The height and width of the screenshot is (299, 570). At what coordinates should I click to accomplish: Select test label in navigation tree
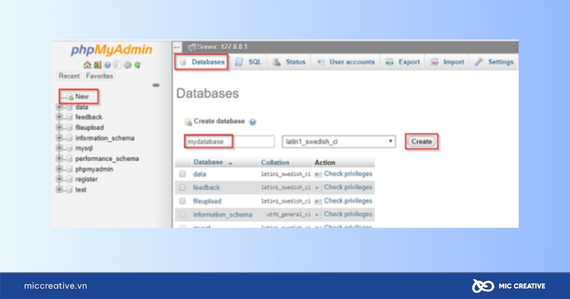81,190
